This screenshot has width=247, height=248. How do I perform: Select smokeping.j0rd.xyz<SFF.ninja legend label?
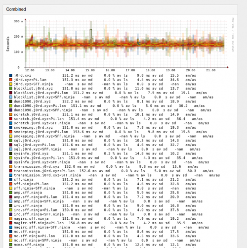[44, 136]
